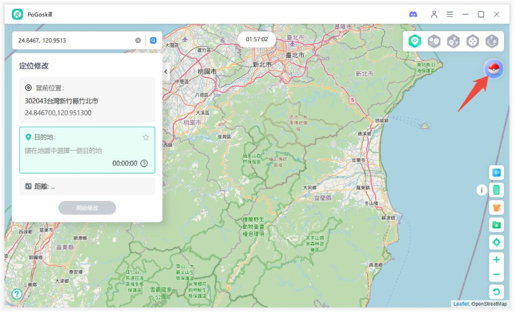The width and height of the screenshot is (514, 312).
Task: Select the teleport location mode icon
Action: (415, 41)
